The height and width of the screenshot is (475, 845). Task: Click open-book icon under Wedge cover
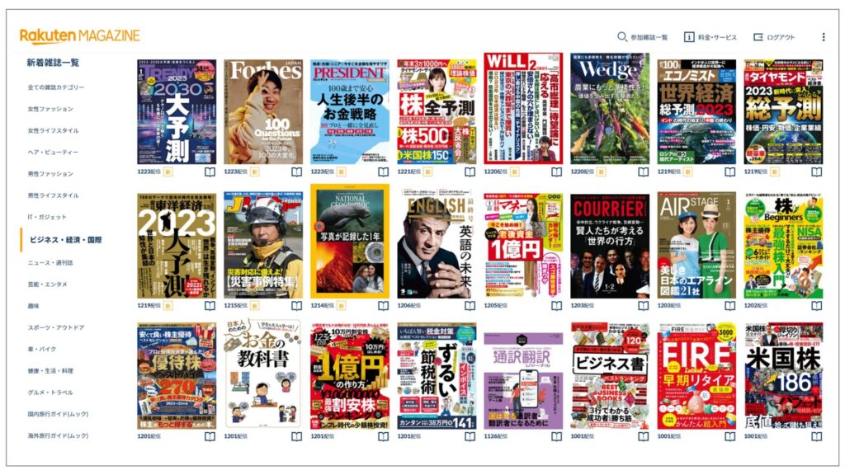coord(644,172)
